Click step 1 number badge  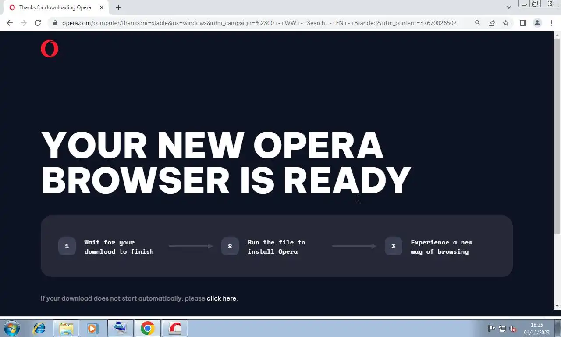pyautogui.click(x=67, y=246)
